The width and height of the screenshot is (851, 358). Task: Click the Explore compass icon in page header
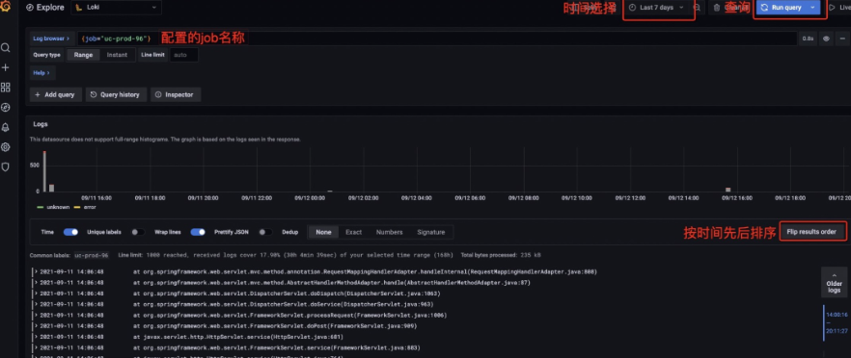tap(30, 8)
